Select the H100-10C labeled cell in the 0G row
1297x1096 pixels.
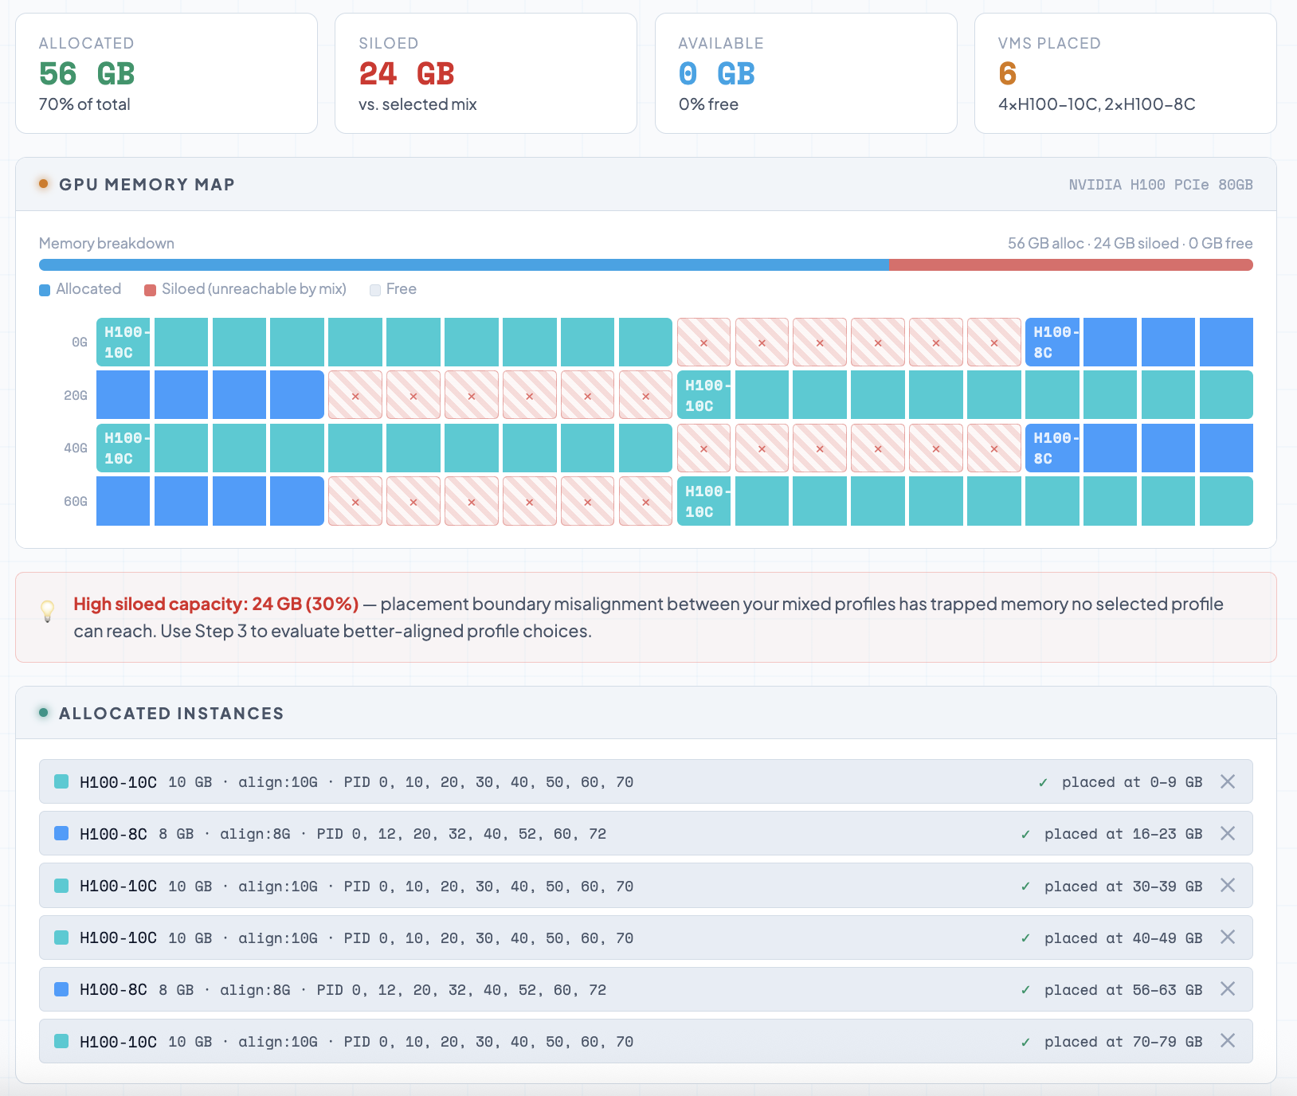[x=123, y=342]
